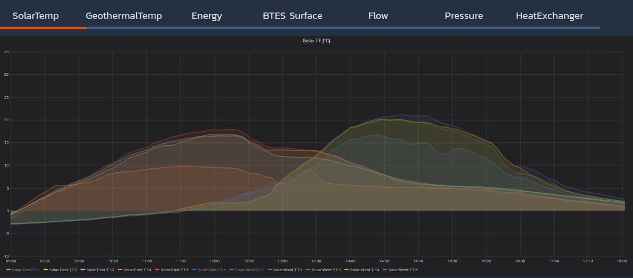Toggle Solar-East-TT-1 series in legend
Screen dimensions: 633x278
tap(26, 270)
